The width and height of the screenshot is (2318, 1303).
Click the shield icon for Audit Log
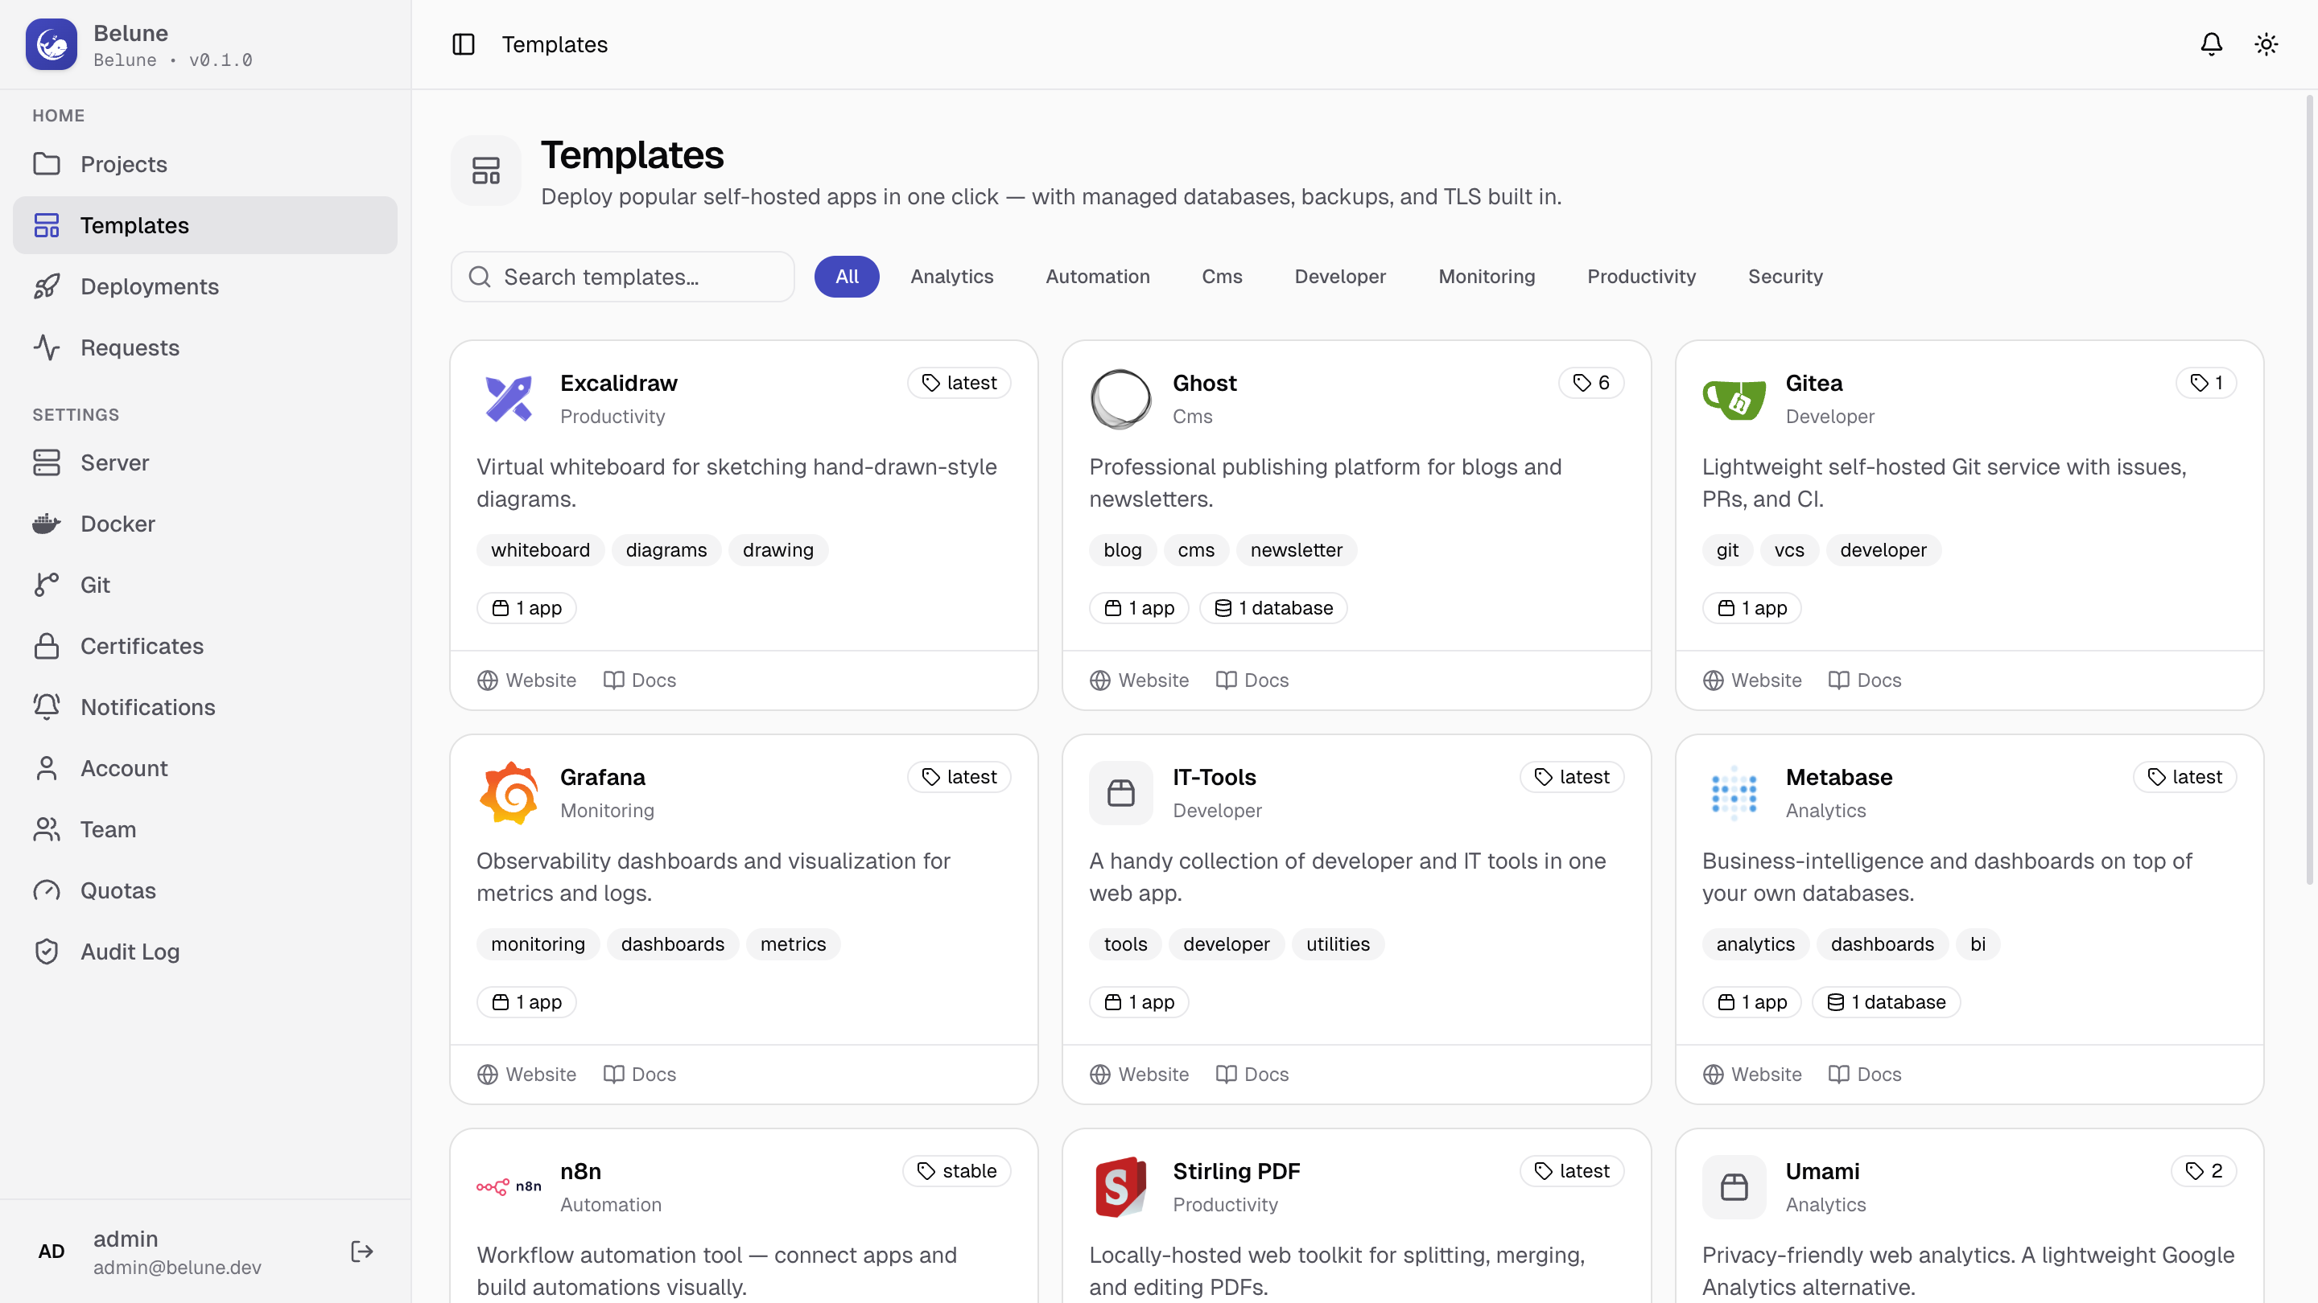pyautogui.click(x=47, y=952)
